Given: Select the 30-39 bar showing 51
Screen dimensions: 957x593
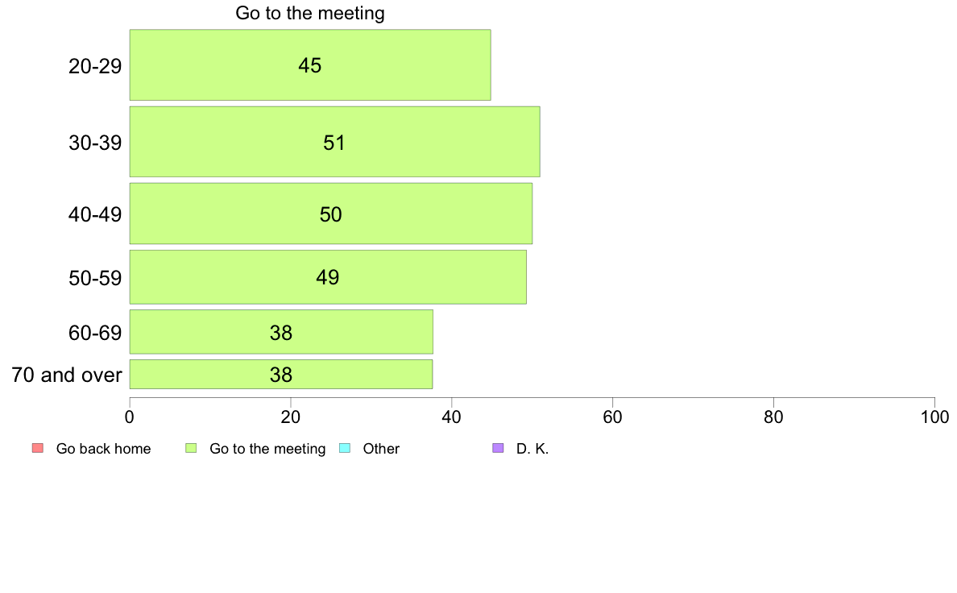Looking at the screenshot, I should click(334, 142).
